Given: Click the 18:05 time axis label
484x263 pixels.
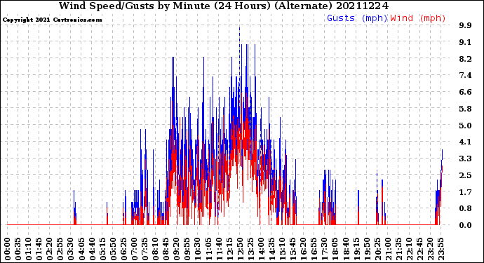Looking at the screenshot, I should click(335, 249).
